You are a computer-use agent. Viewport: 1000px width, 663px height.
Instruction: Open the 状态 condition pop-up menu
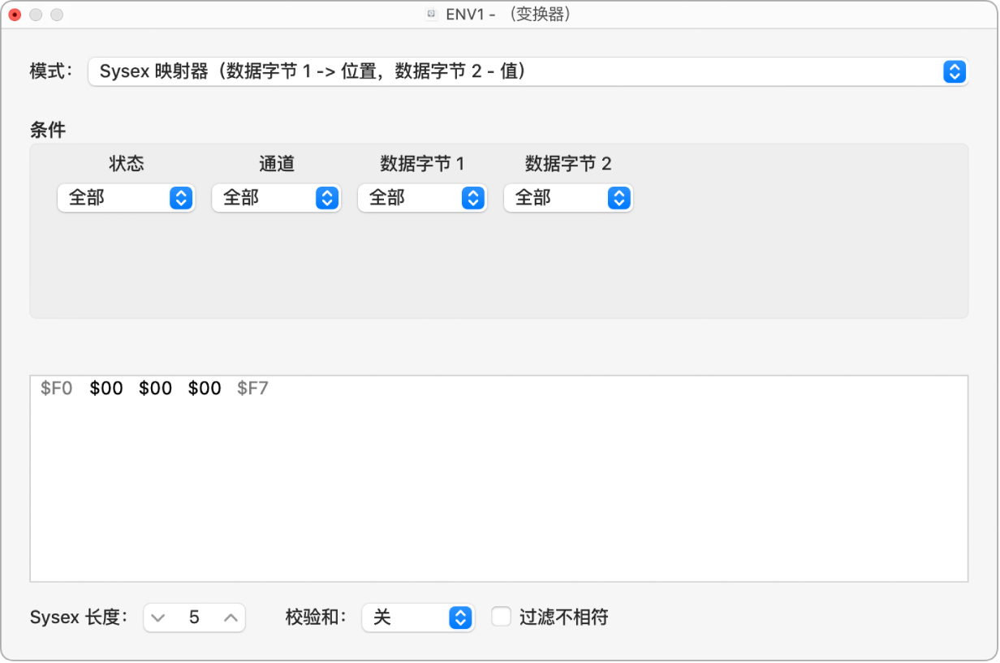click(126, 198)
